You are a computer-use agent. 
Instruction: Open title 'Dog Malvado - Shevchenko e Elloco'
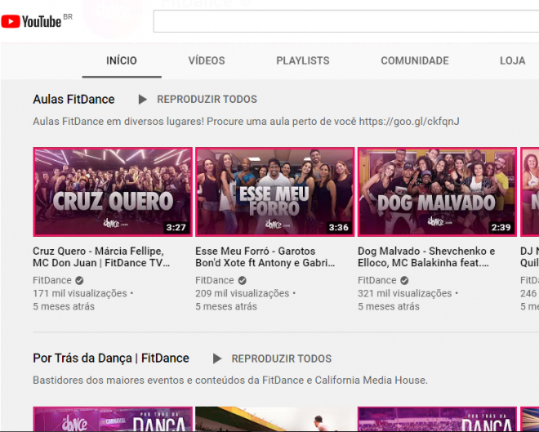click(x=426, y=257)
